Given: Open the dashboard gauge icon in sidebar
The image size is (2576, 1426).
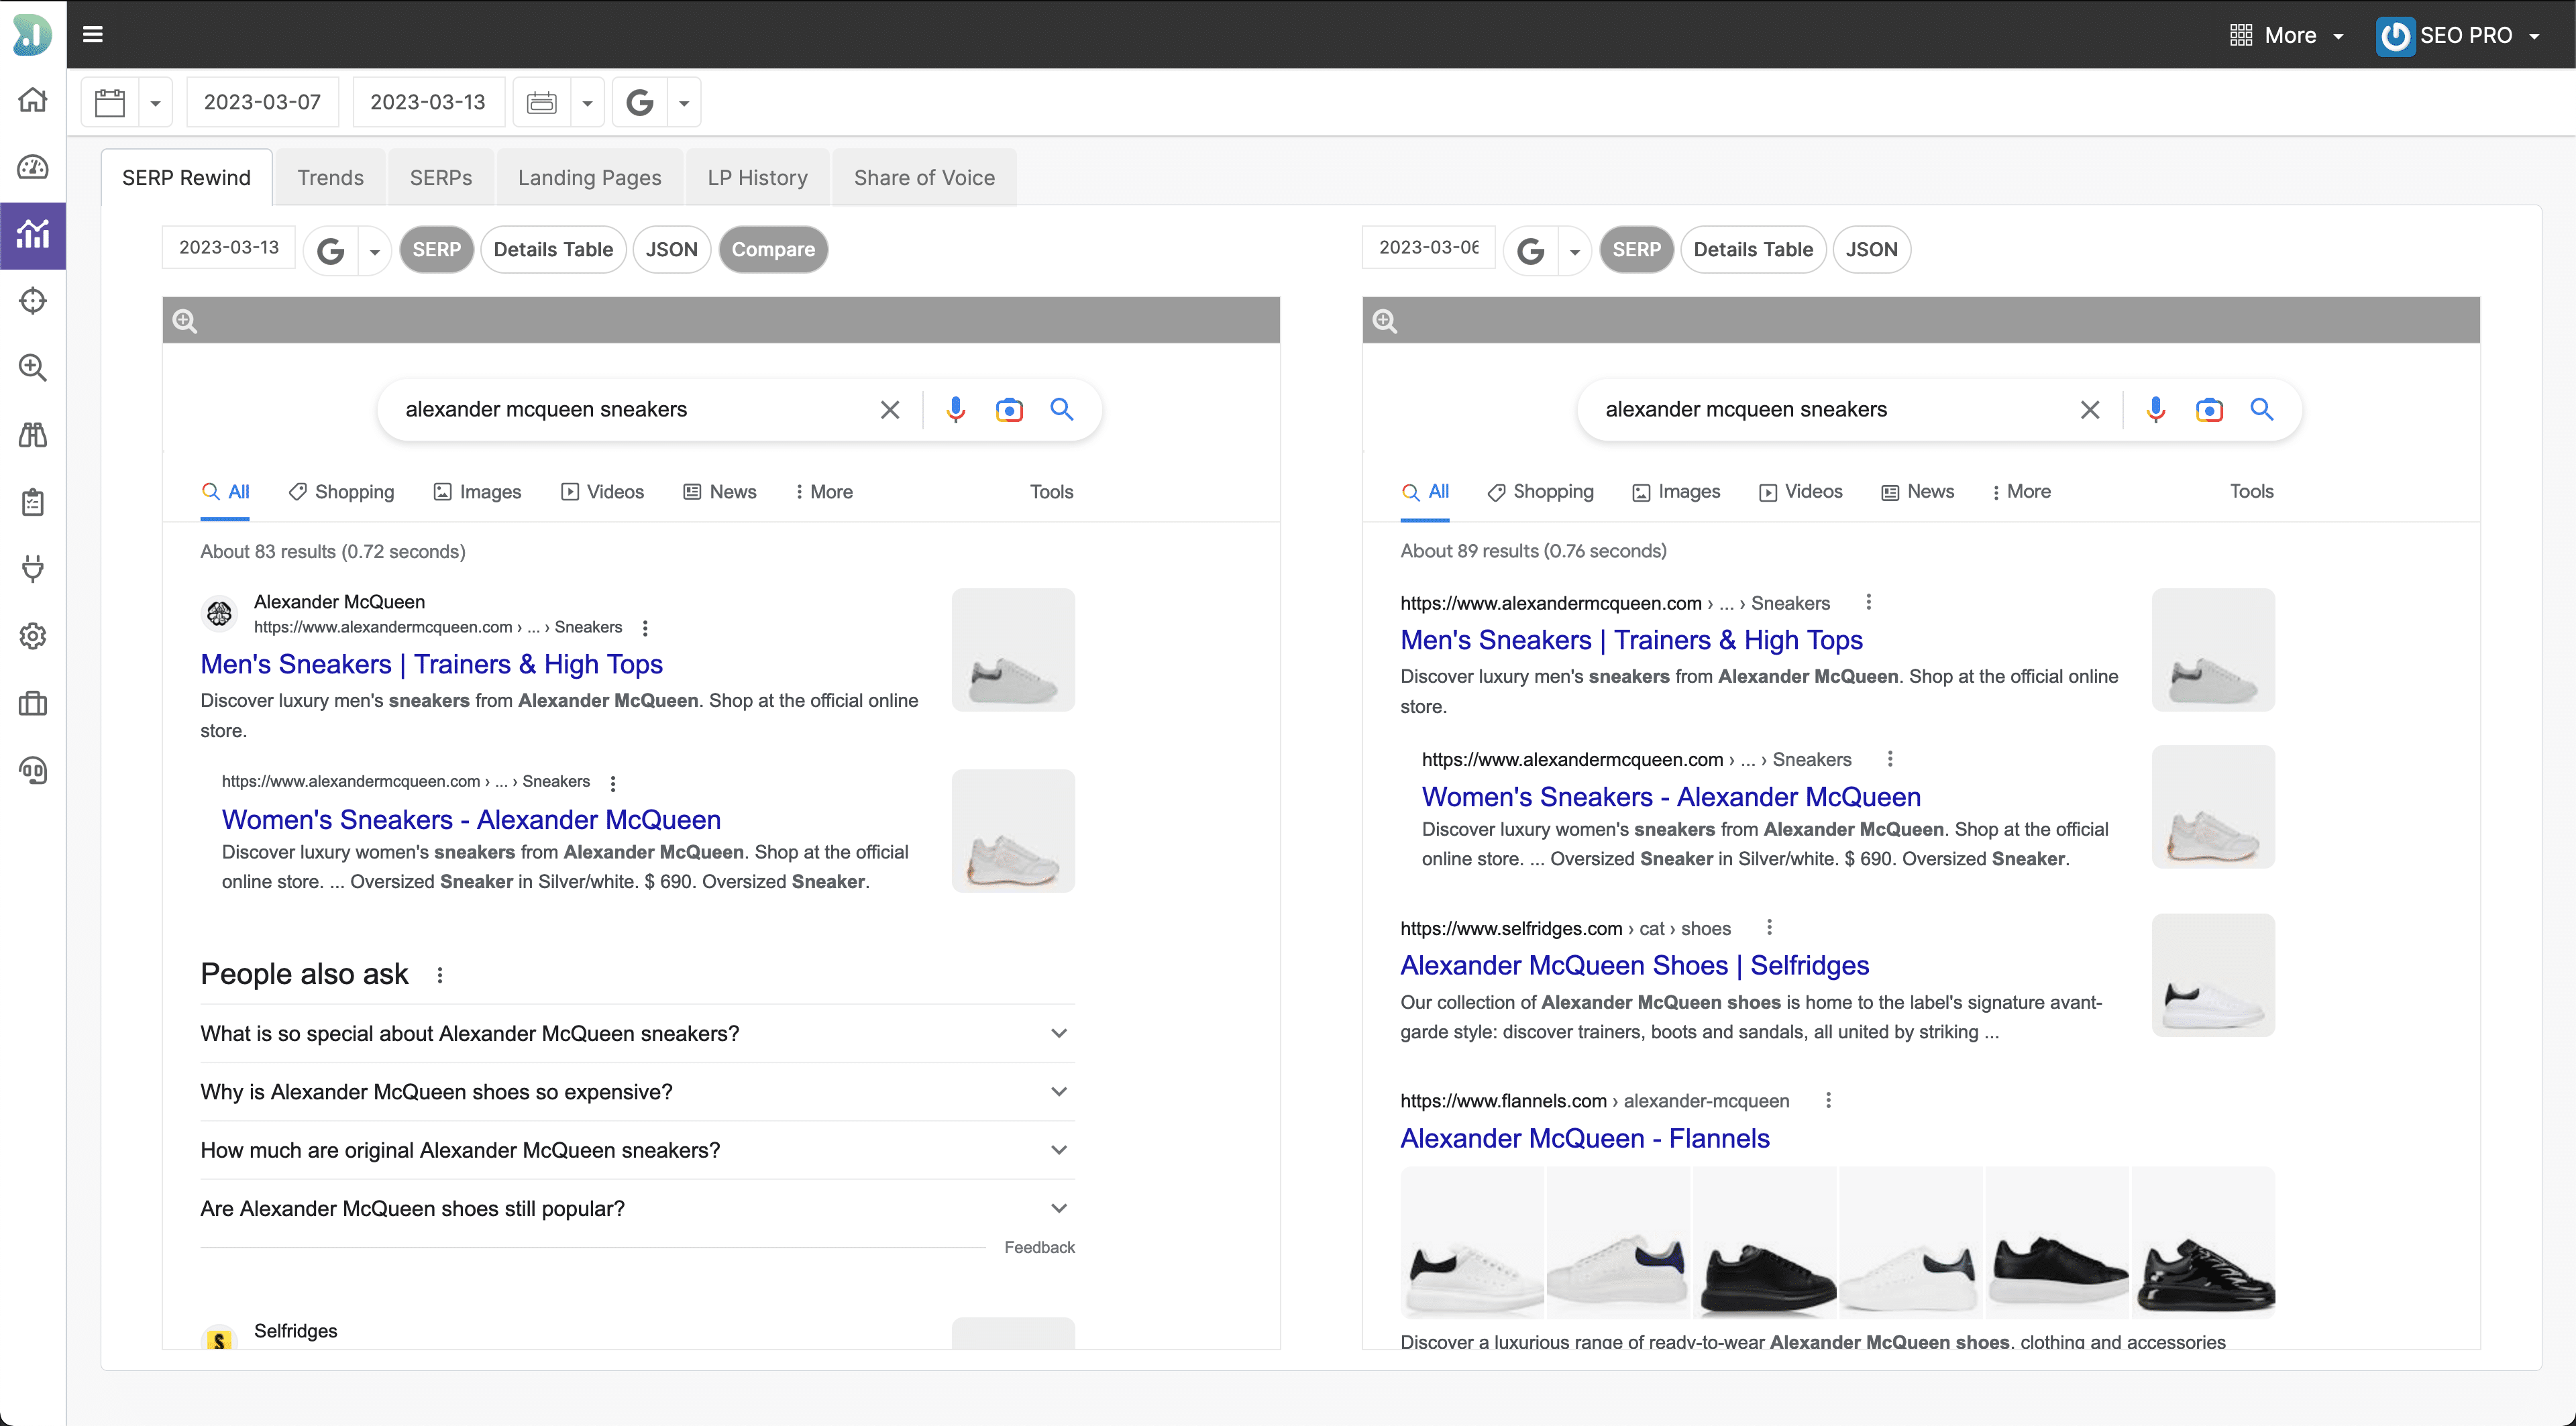Looking at the screenshot, I should tap(33, 167).
